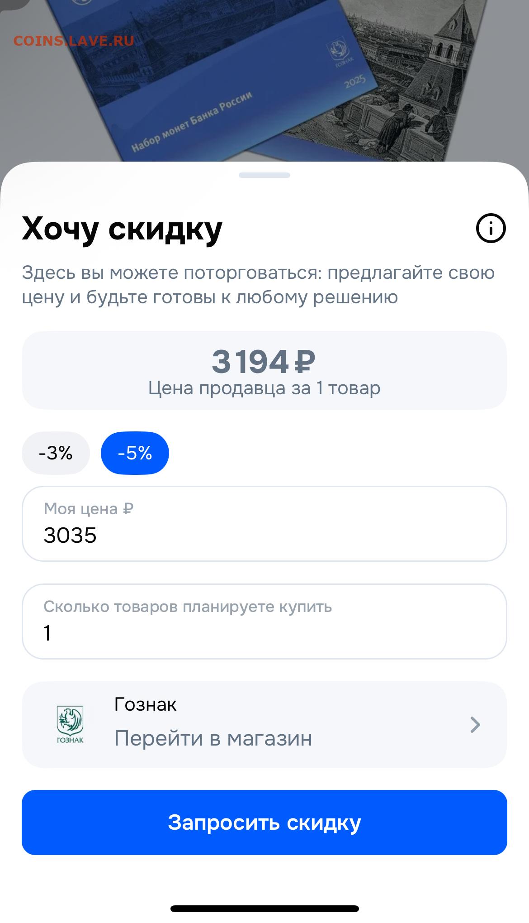Click the blue coin set booklet image

[203, 91]
